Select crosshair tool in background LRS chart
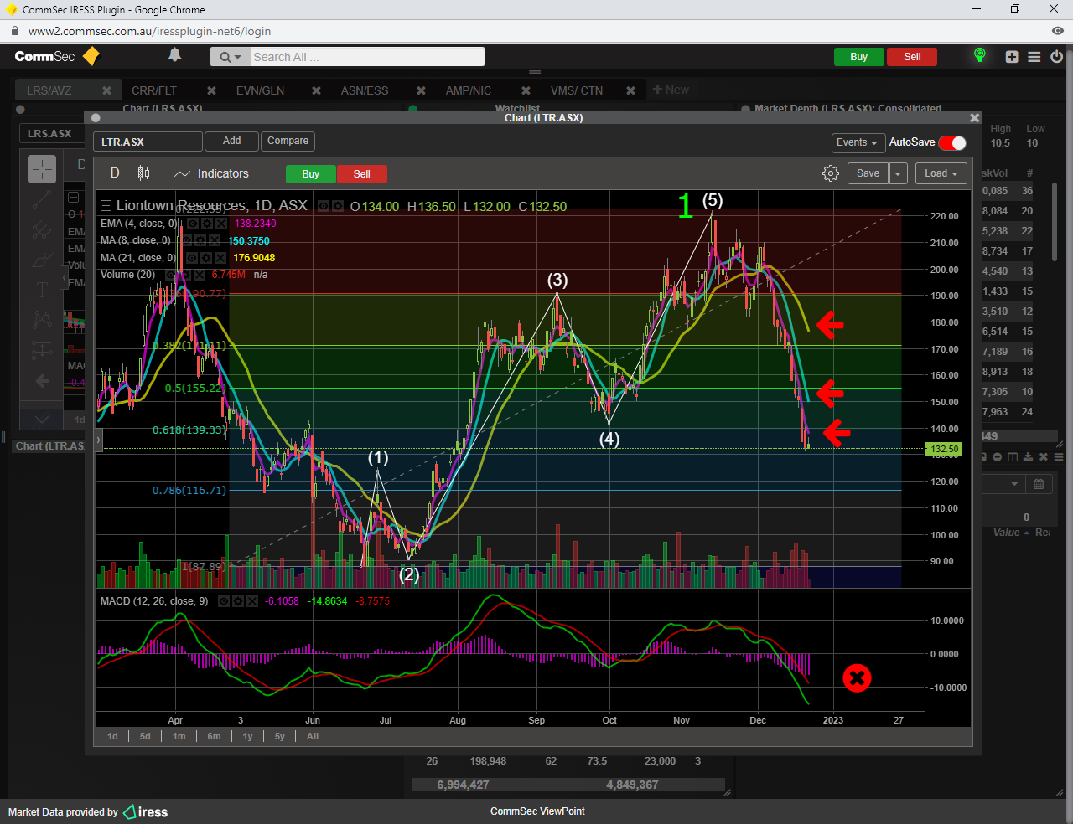The height and width of the screenshot is (824, 1073). pos(42,169)
